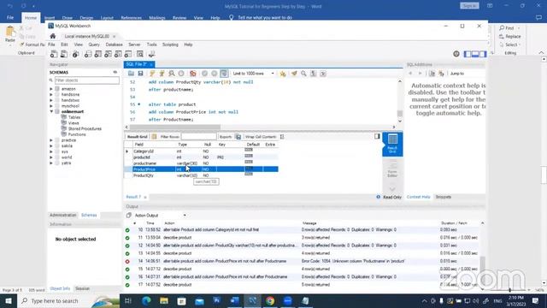Open the Server menu in Workbench

pos(134,44)
